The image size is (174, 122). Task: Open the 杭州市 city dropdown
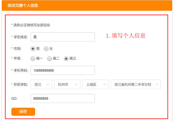click(67, 85)
